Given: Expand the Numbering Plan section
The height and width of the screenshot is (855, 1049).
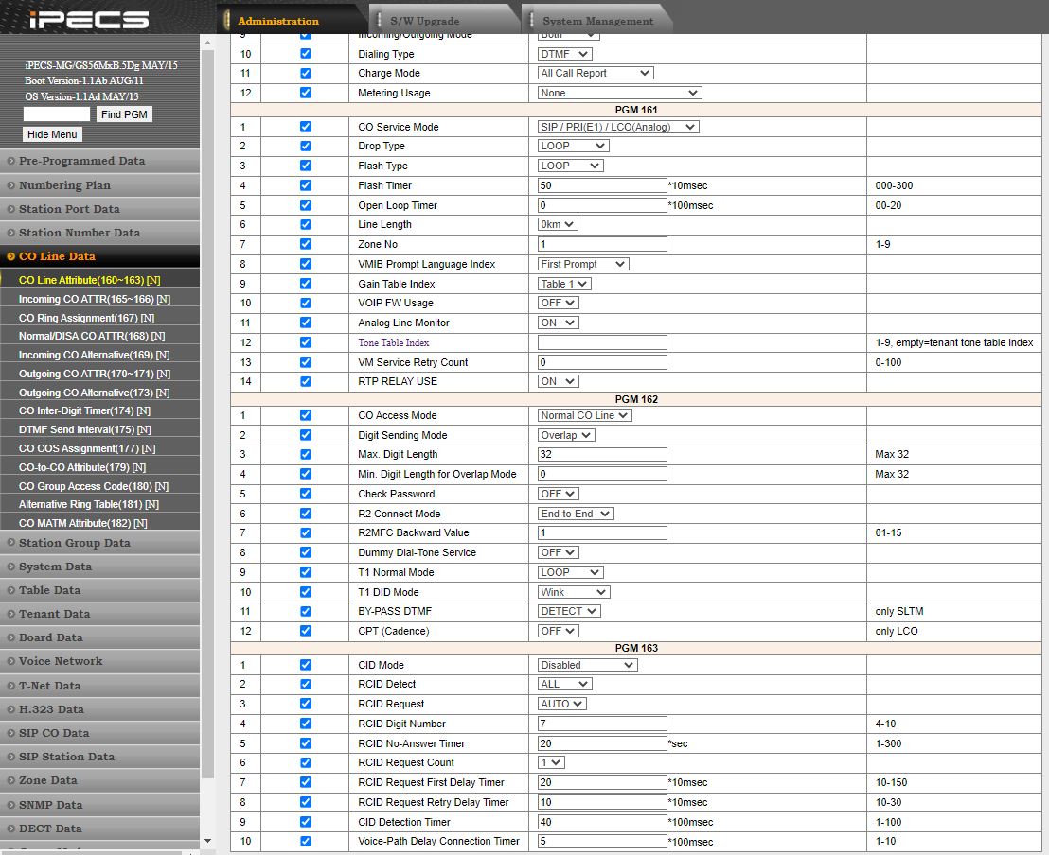Looking at the screenshot, I should 64,185.
